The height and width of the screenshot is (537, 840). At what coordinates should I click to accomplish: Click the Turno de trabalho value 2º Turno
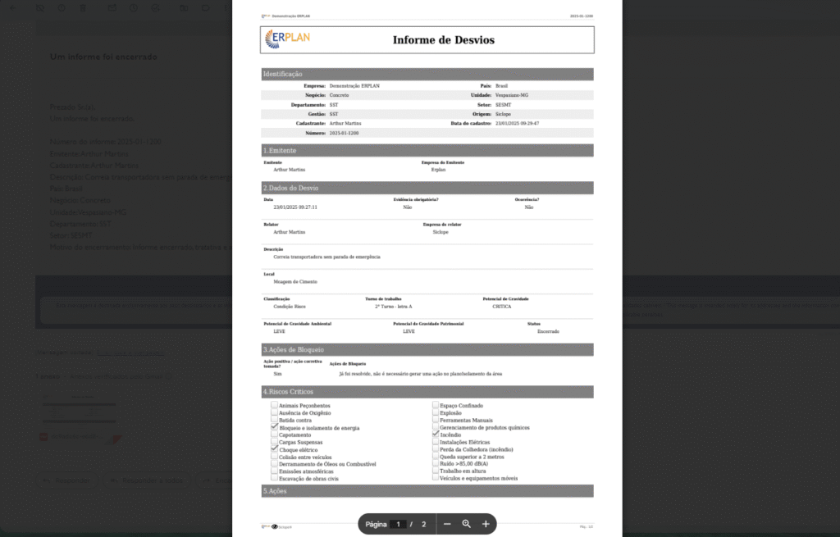point(394,307)
